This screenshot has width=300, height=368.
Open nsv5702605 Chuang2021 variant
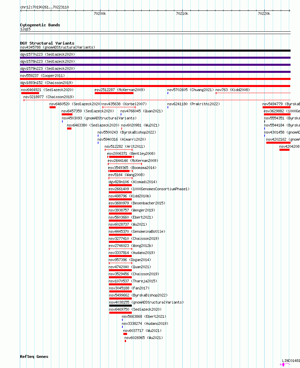point(190,90)
